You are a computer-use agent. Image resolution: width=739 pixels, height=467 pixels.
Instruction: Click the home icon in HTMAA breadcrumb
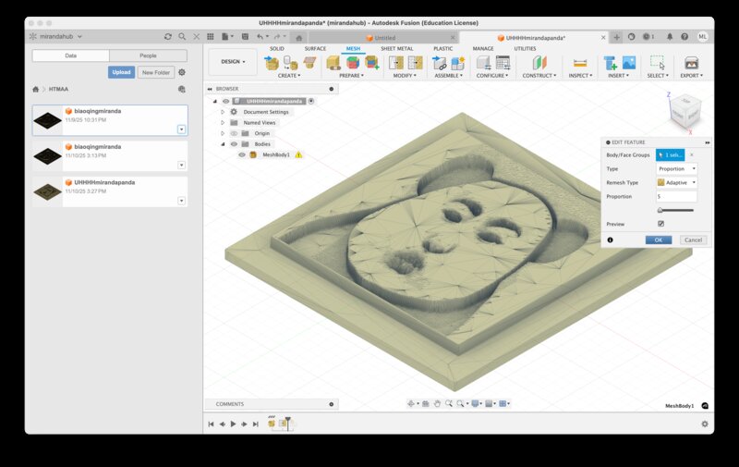(x=36, y=90)
